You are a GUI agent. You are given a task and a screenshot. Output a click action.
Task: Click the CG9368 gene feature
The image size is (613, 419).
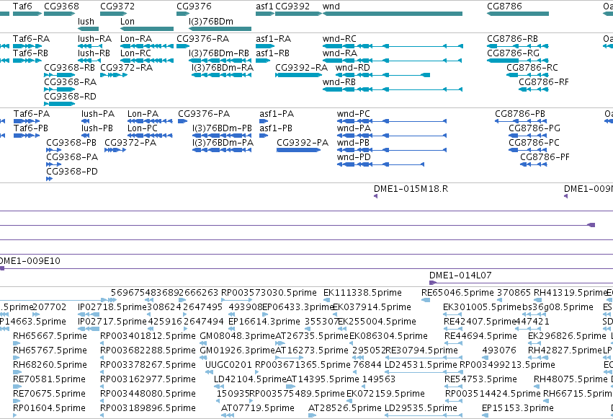(x=59, y=14)
